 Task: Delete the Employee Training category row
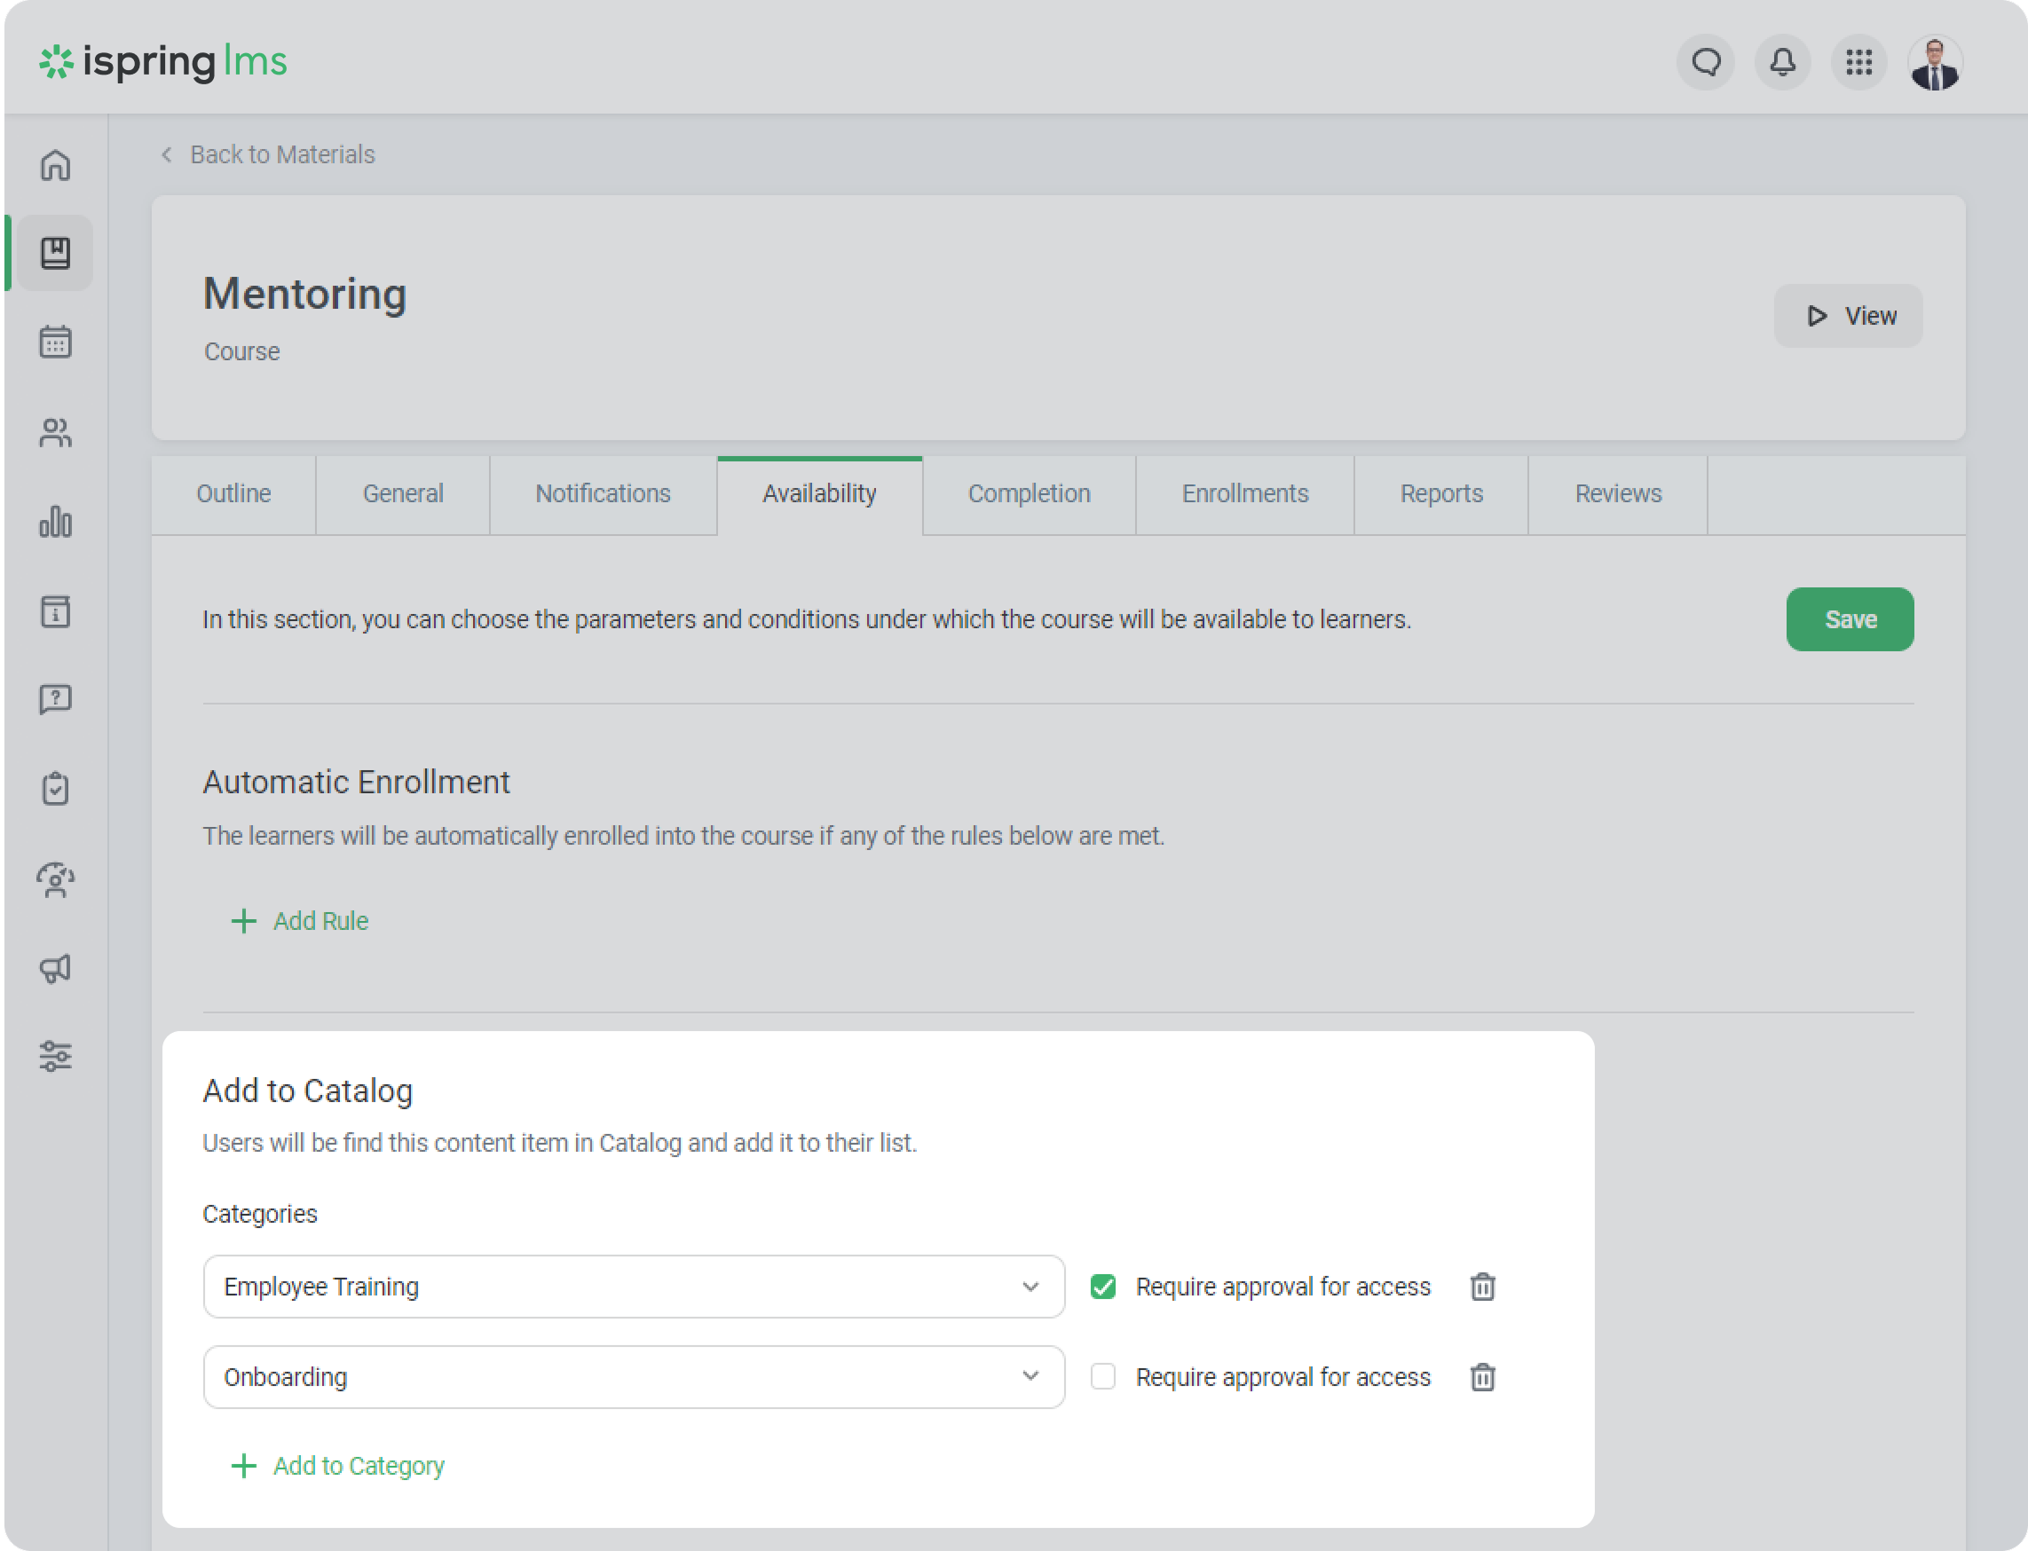point(1482,1286)
